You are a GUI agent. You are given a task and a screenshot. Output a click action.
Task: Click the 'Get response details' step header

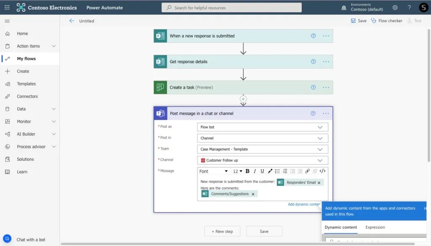click(x=243, y=62)
